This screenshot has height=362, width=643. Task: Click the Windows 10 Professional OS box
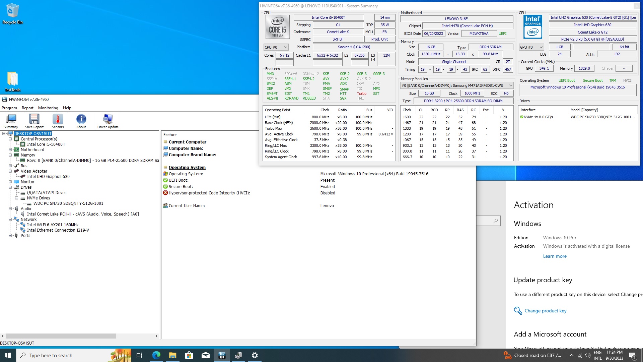(578, 89)
